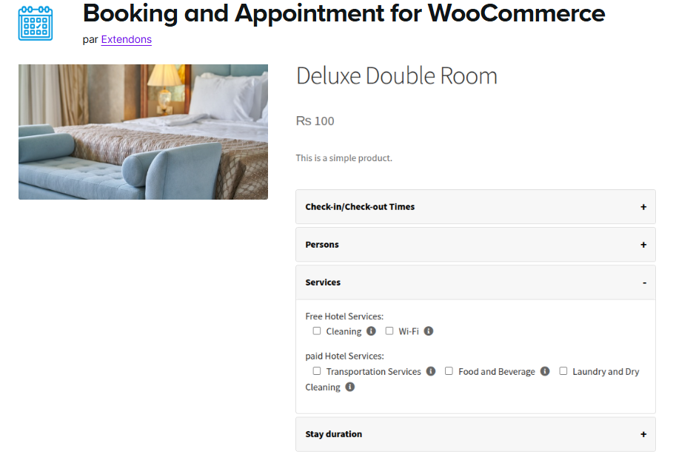Viewport: 693px width, 454px height.
Task: Expand the Persons accordion panel
Action: (475, 245)
